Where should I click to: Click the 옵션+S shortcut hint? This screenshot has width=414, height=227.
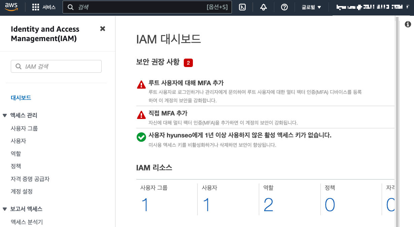[217, 7]
